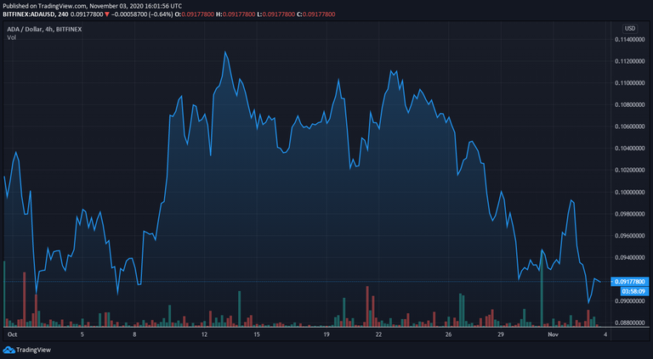Click the TradingView cloud logo icon
653x359 pixels.
click(x=9, y=350)
